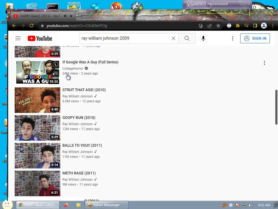Switch to Chrome HARRY BAALS taskbar button
278x209 pixels.
(38, 205)
